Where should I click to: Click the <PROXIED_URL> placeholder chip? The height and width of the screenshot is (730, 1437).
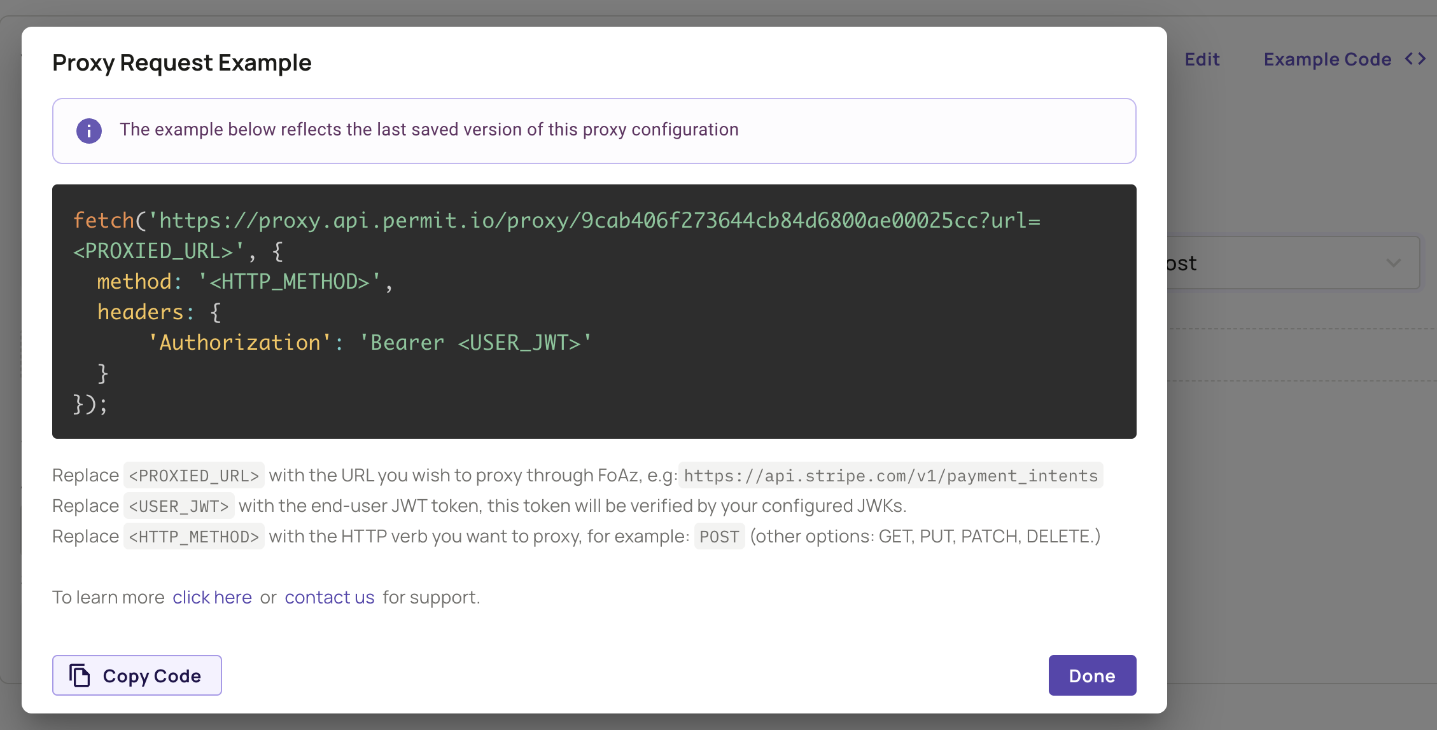point(193,475)
